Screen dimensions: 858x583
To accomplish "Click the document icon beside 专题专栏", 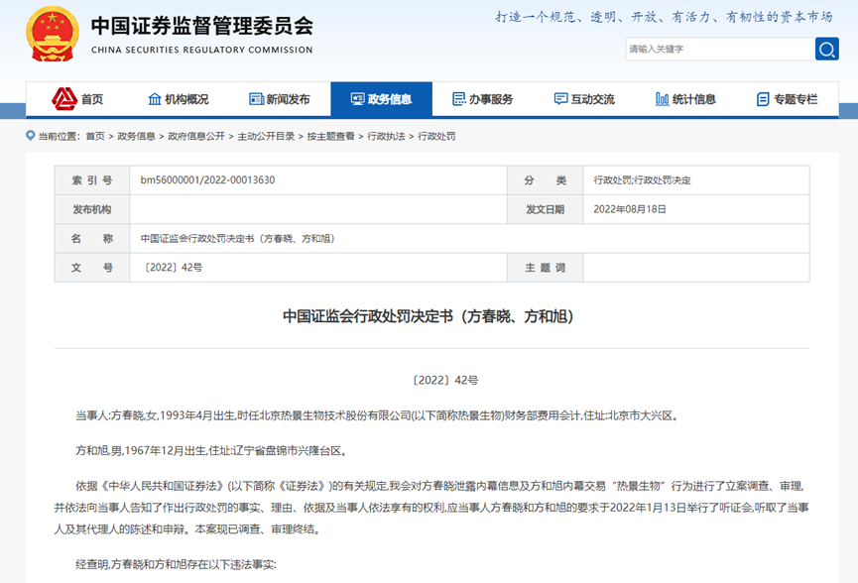I will click(x=763, y=99).
